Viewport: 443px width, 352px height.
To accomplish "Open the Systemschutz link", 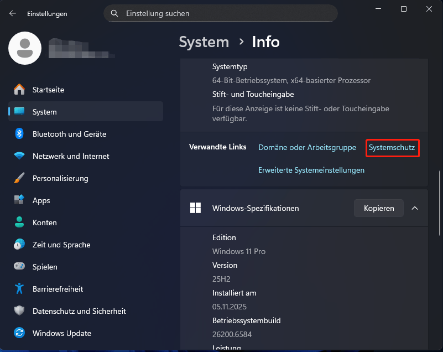I will [392, 148].
